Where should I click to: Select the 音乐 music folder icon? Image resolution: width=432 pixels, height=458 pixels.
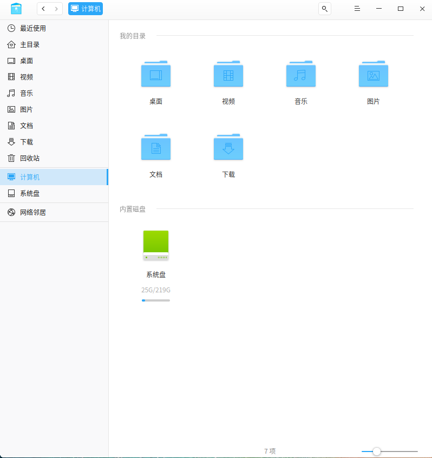(301, 74)
